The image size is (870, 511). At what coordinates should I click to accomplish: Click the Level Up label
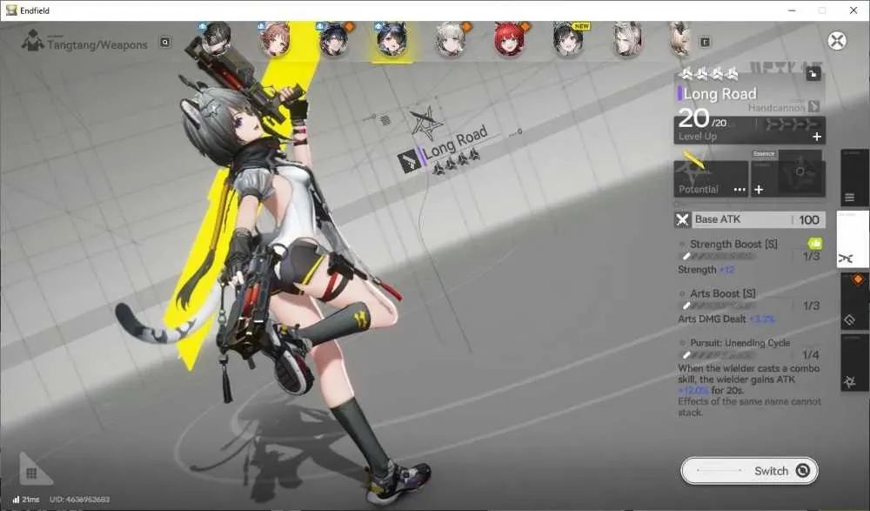point(698,137)
